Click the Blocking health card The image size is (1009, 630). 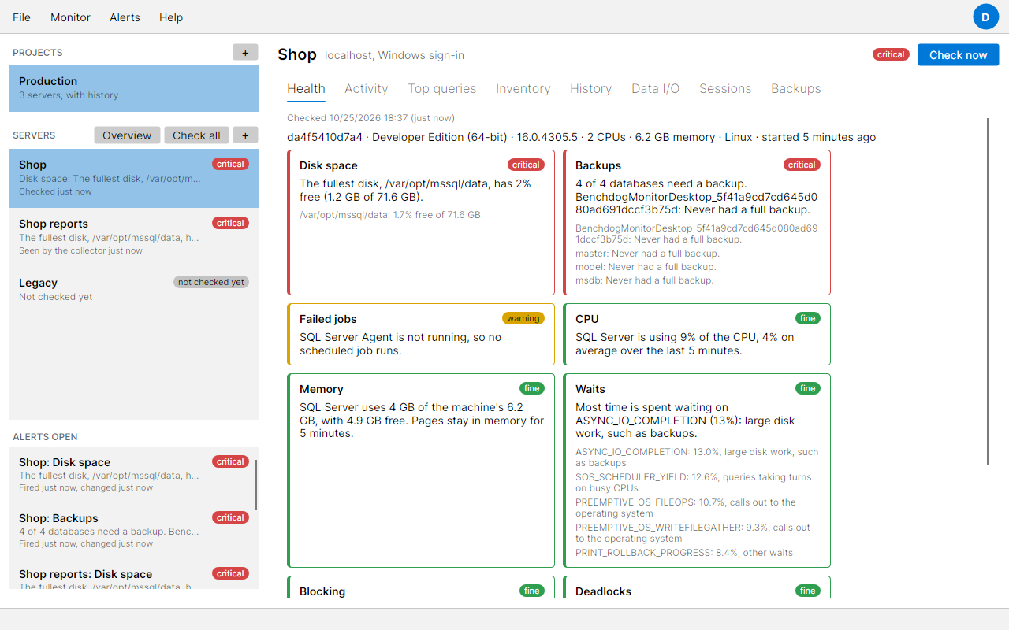[x=422, y=587]
